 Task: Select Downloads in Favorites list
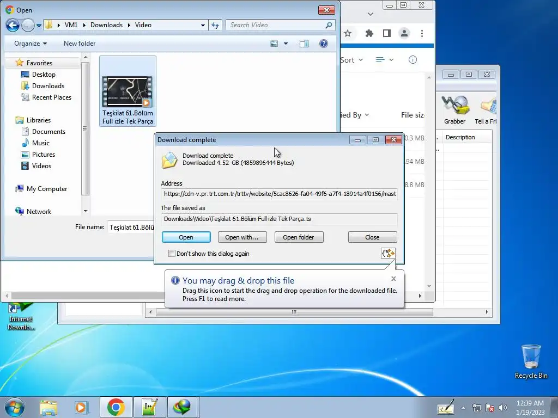pyautogui.click(x=48, y=85)
